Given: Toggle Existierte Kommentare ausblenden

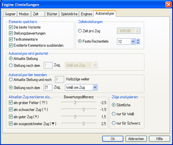Looking at the screenshot, I should coord(11,45).
